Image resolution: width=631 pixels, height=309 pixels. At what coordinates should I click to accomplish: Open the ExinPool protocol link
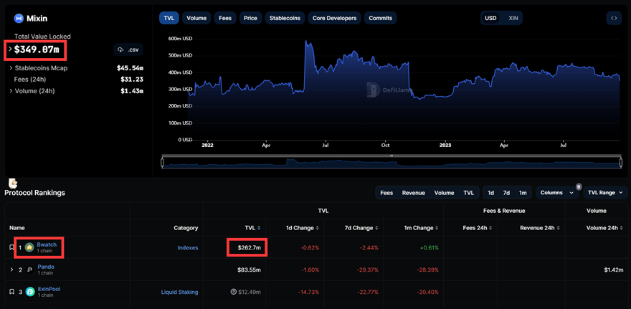(49, 289)
